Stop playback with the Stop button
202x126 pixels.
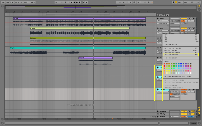click(x=74, y=2)
